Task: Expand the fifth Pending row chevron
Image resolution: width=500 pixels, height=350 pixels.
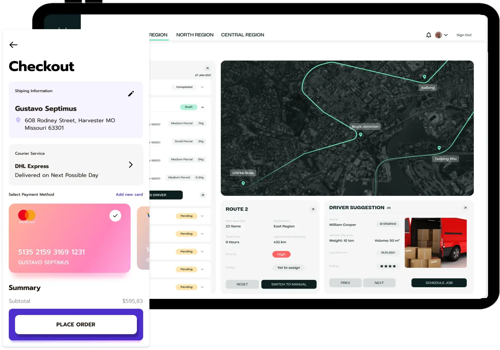Action: pyautogui.click(x=202, y=287)
